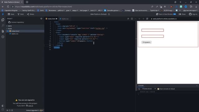This screenshot has width=199, height=112.
Task: Click the Отправить submit button in preview
Action: pos(146,42)
